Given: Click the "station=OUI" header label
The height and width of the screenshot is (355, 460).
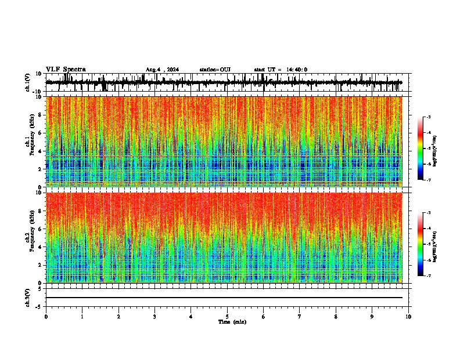Looking at the screenshot, I should (215, 70).
